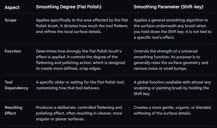Viewport: 217px width, 128px height.
Task: Select the Tool Dependency row label
Action: pos(16,85)
